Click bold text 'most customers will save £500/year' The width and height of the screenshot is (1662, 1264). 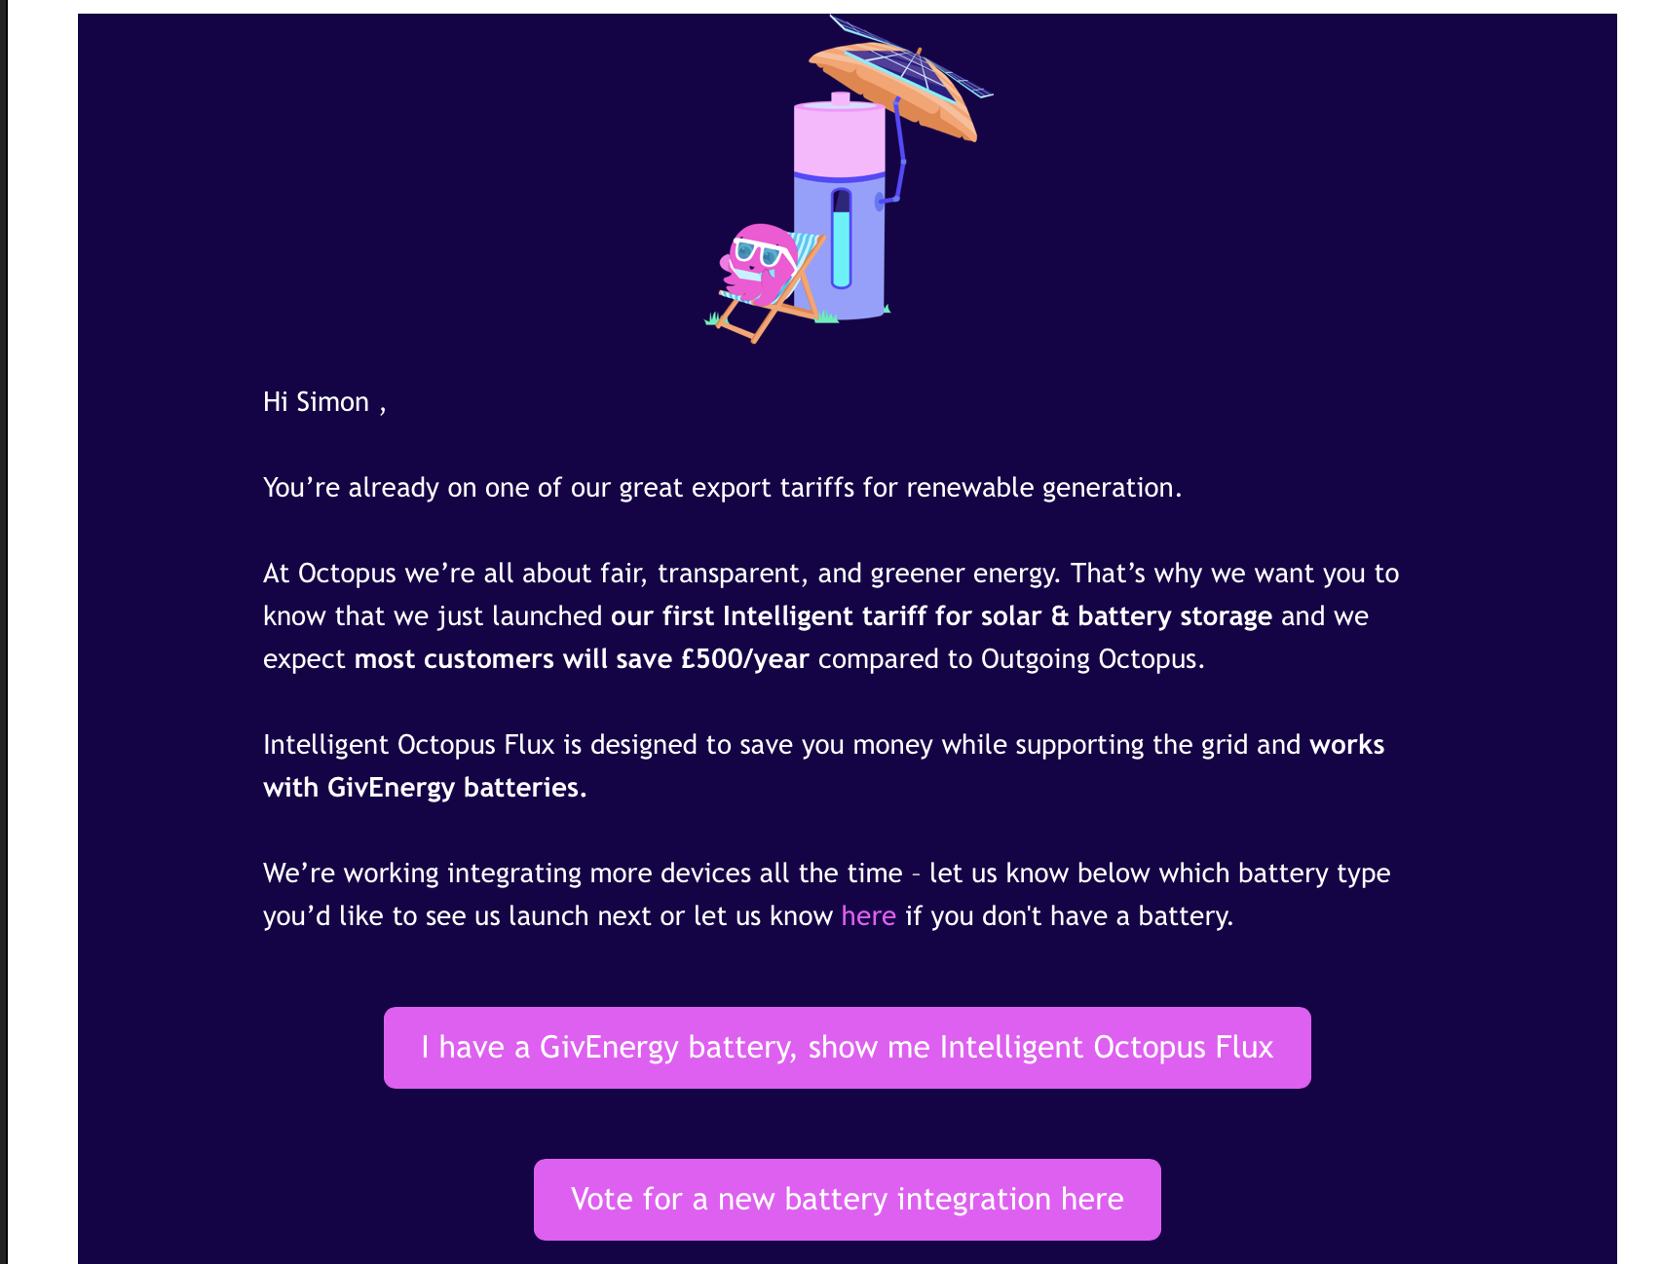click(x=582, y=659)
